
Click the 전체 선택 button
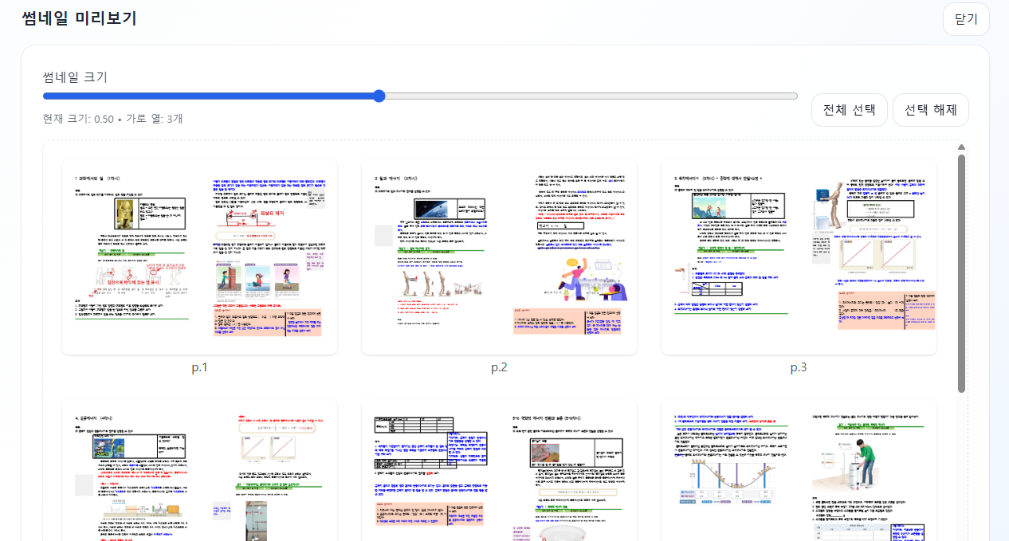849,110
